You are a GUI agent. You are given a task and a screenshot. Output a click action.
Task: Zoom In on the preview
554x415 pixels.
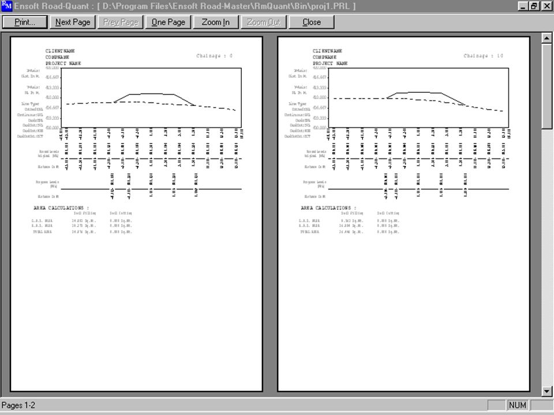pos(215,22)
